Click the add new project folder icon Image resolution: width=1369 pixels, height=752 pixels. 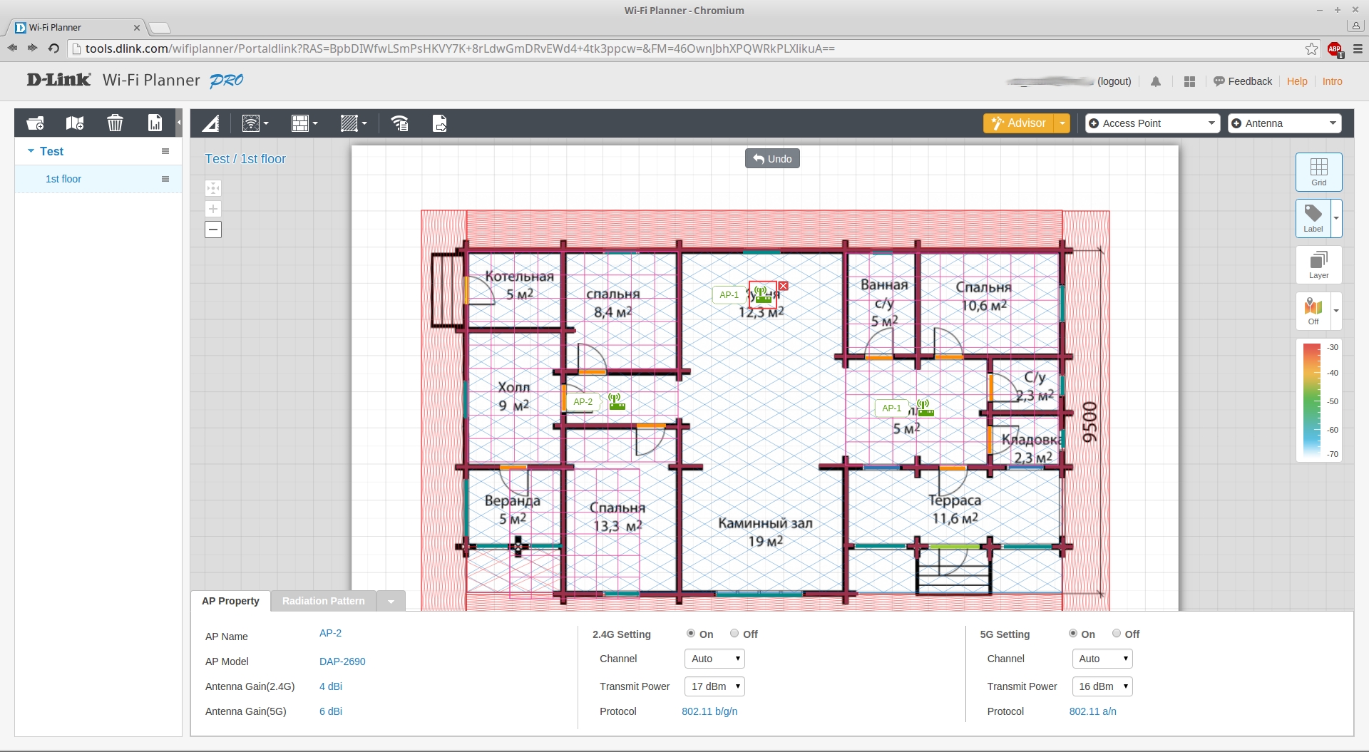click(x=35, y=123)
